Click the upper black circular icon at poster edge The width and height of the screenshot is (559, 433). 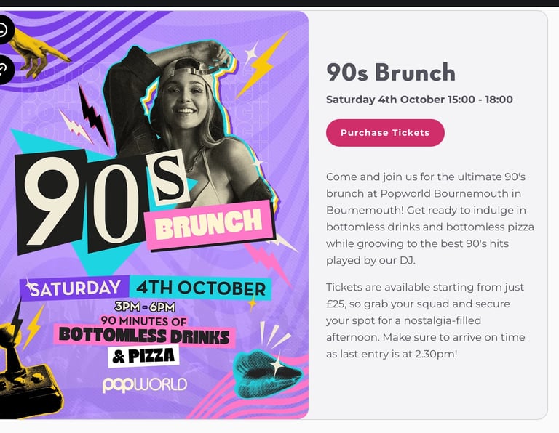pyautogui.click(x=4, y=31)
